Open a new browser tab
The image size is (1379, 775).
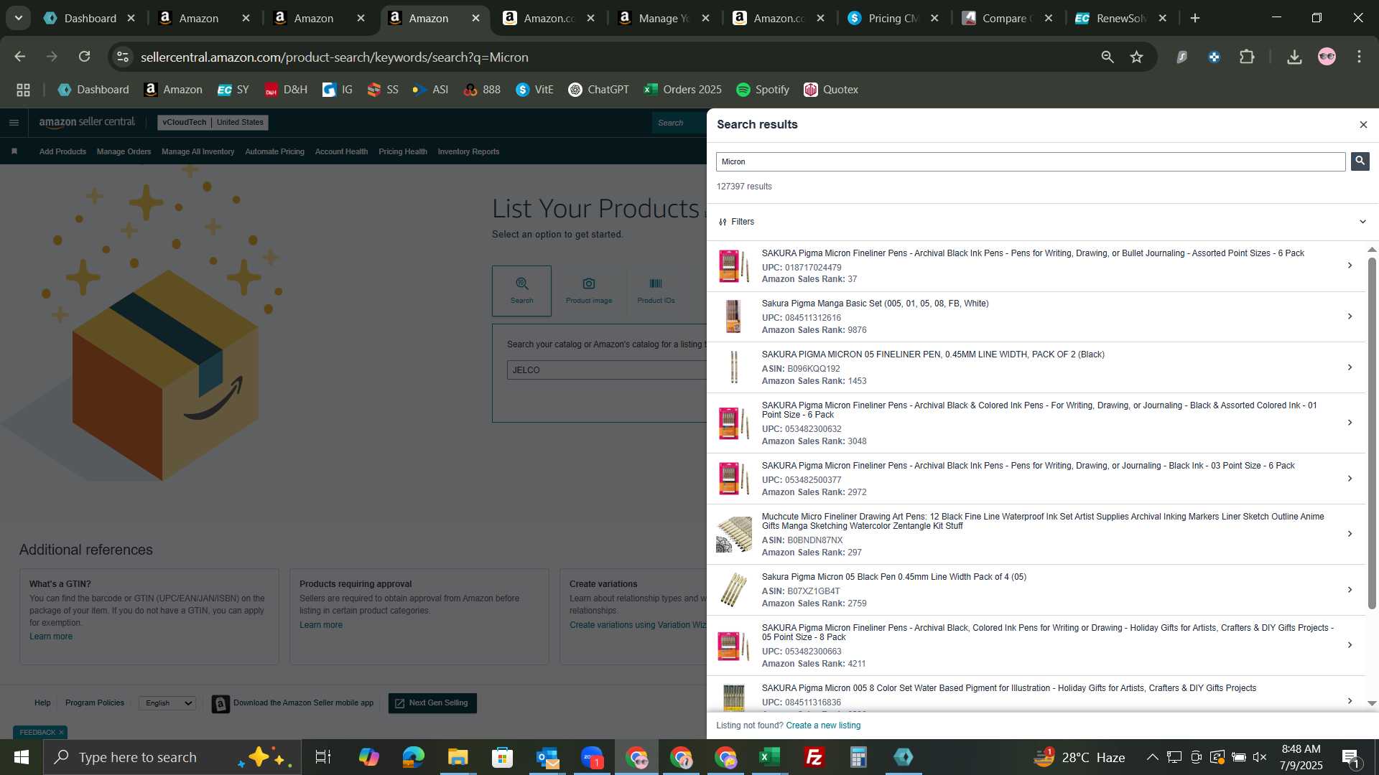(1195, 19)
